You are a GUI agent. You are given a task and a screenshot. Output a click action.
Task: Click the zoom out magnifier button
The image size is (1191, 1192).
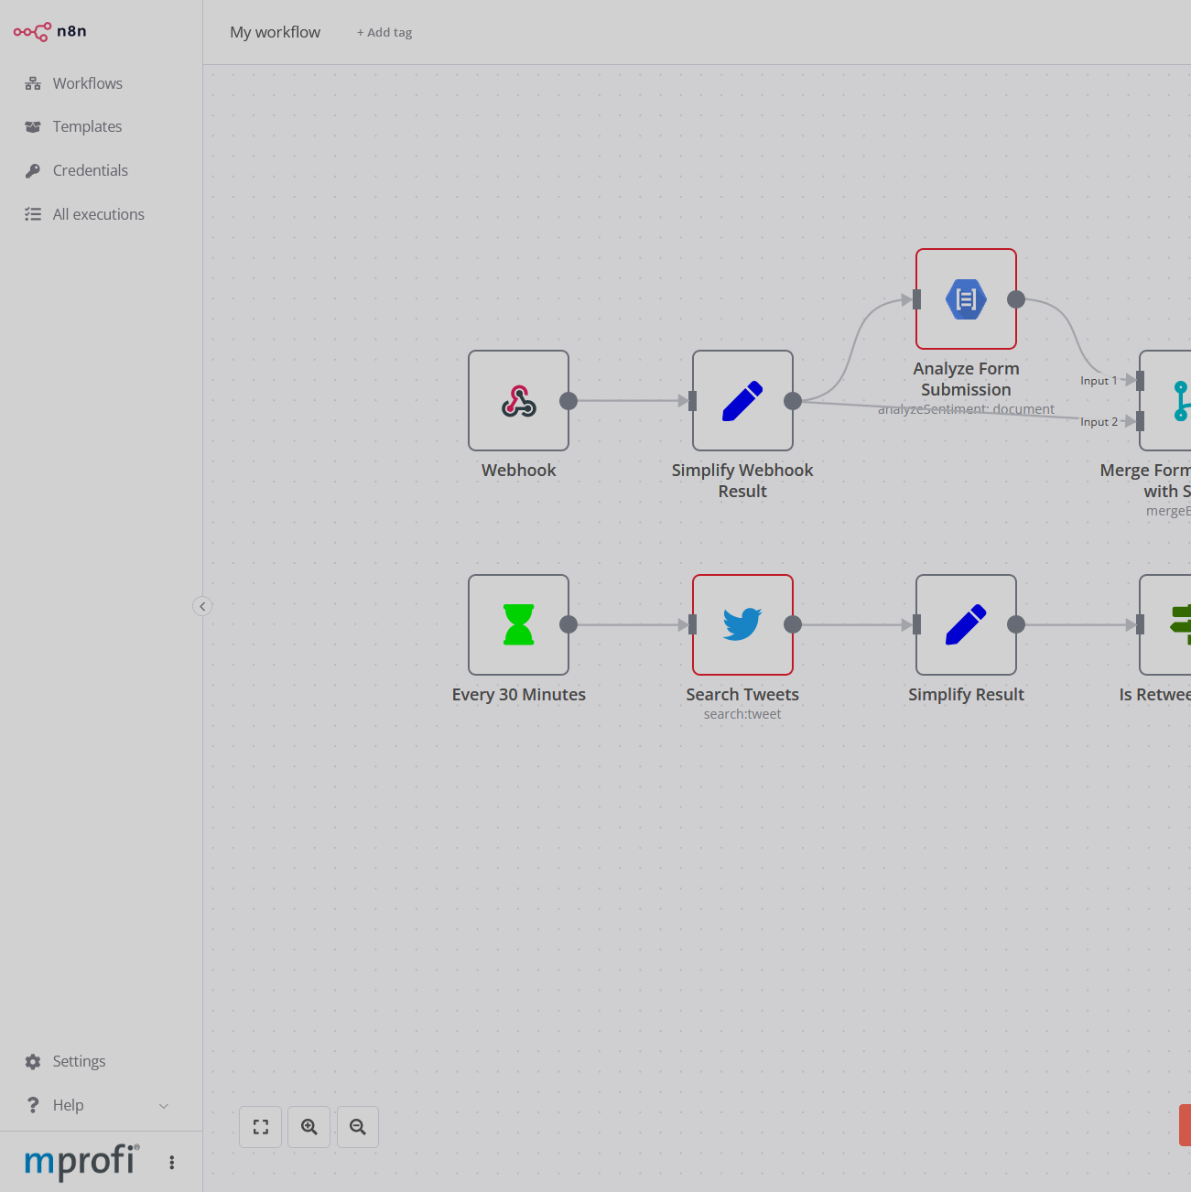pyautogui.click(x=358, y=1127)
